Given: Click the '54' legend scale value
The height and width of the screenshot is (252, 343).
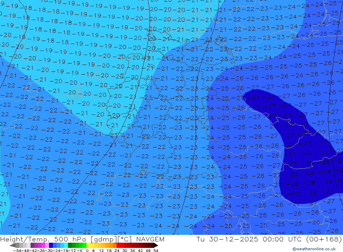Looking at the screenshot, I should 156,251.
